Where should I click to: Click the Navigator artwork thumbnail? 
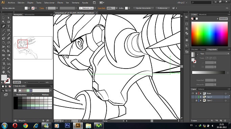pos(33,48)
